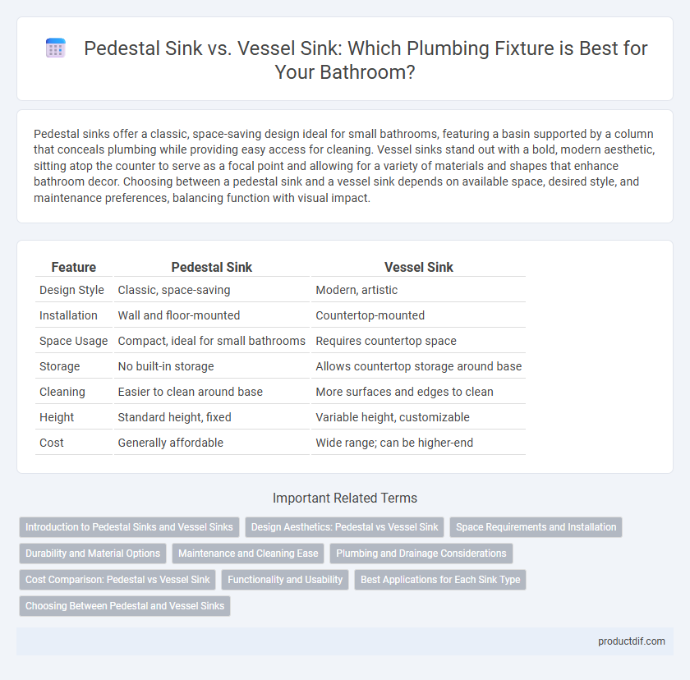
Task: Open Design Aesthetics: Pedestal vs Vessel Sink tag
Action: click(344, 527)
